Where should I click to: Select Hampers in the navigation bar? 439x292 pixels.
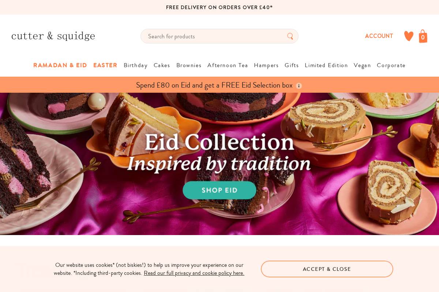266,65
